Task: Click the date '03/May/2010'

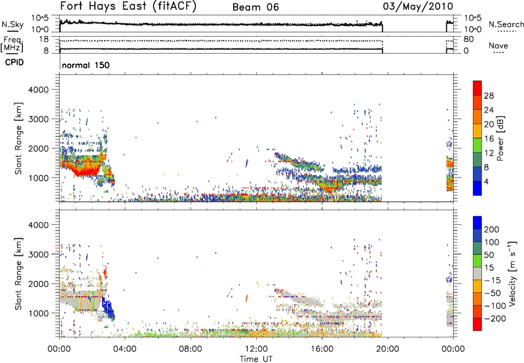Action: point(418,7)
